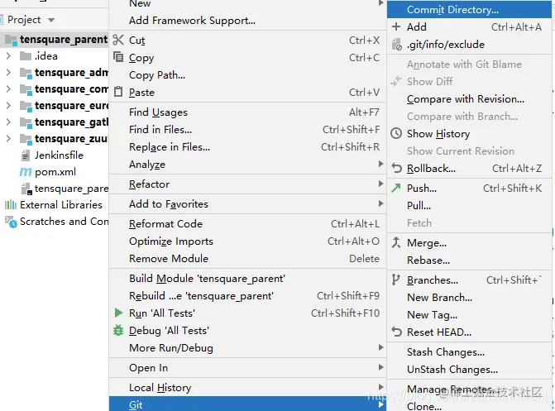555x411 pixels.
Task: Click the Copy icon in context menu
Action: tap(118, 57)
